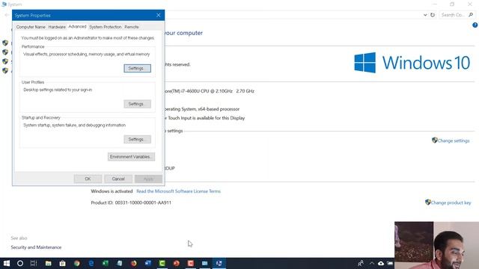The height and width of the screenshot is (269, 479).
Task: Select the active System taskbar icon
Action: (219, 263)
